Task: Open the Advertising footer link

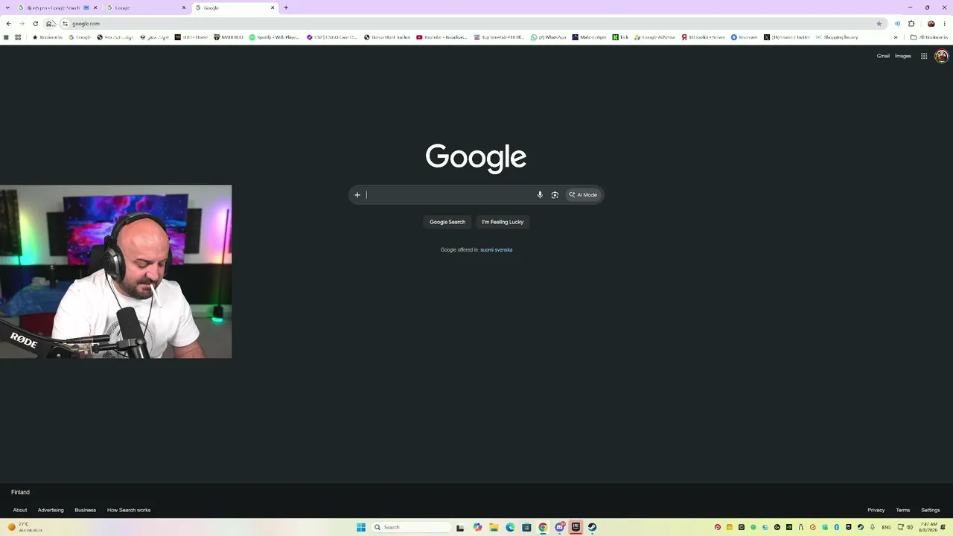Action: [51, 510]
